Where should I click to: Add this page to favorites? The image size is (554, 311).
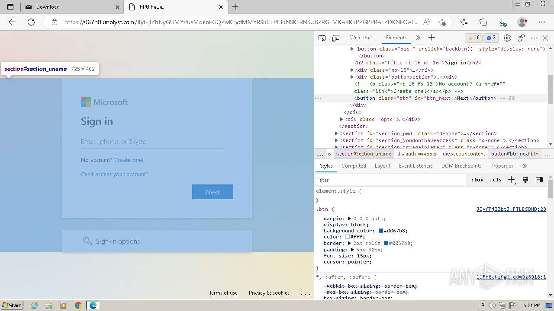(442, 22)
